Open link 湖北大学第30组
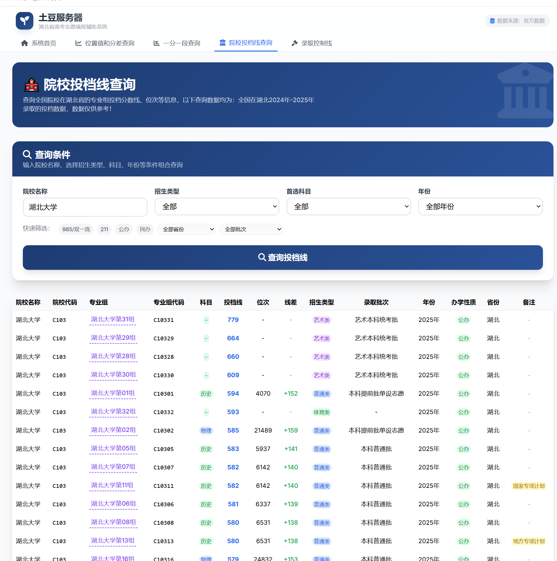The height and width of the screenshot is (561, 557). (113, 375)
